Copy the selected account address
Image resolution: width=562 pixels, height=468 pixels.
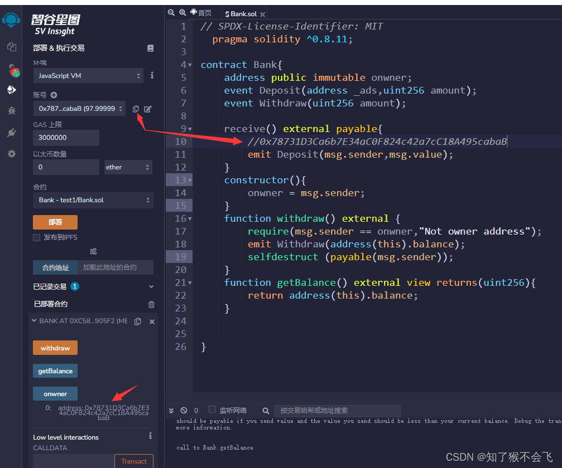point(136,109)
